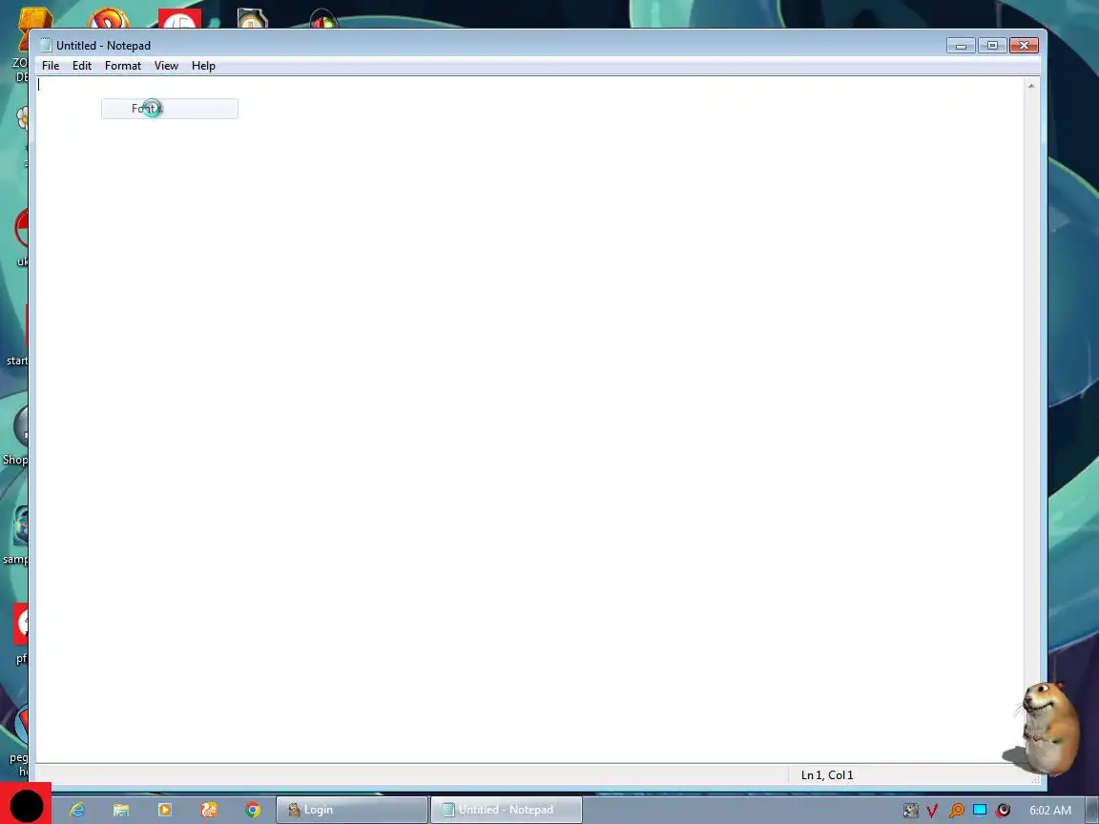Click the red and black round tray icon

(1004, 810)
